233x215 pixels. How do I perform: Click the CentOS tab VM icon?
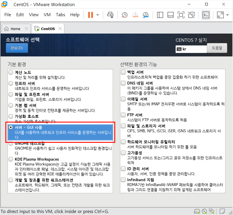tap(37, 29)
